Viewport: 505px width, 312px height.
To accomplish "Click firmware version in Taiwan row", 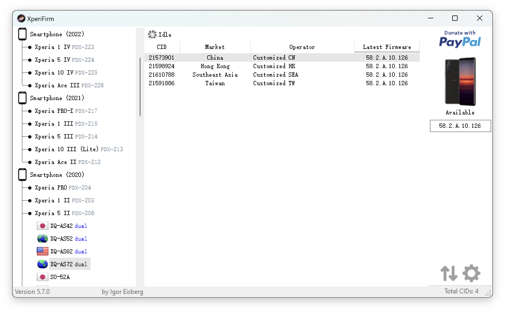I will point(387,83).
